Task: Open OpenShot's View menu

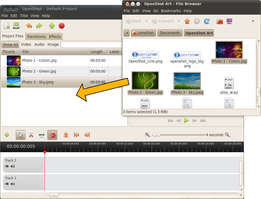Action: point(35,16)
